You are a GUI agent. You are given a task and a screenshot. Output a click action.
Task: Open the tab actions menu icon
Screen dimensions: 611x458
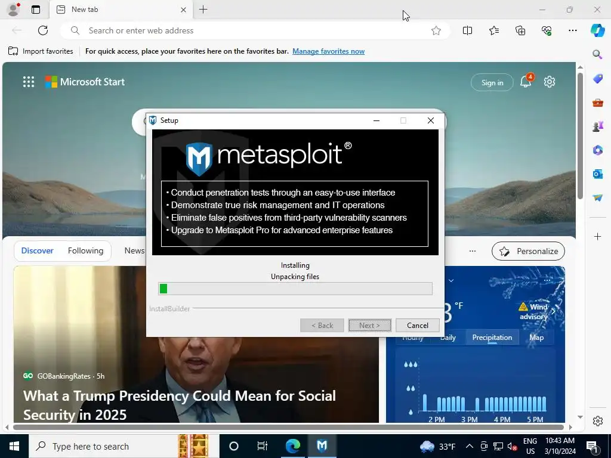36,10
